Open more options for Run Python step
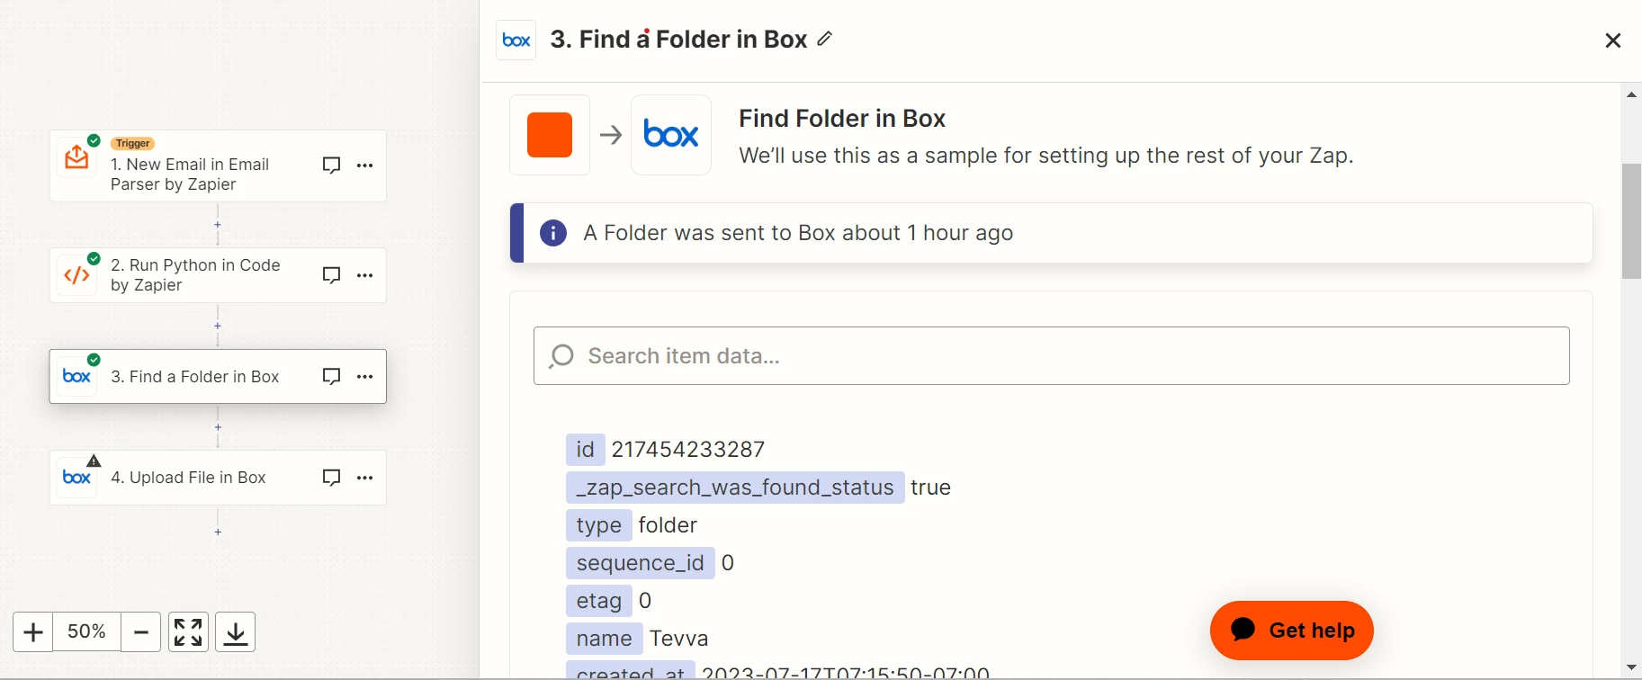The height and width of the screenshot is (680, 1642). point(364,275)
